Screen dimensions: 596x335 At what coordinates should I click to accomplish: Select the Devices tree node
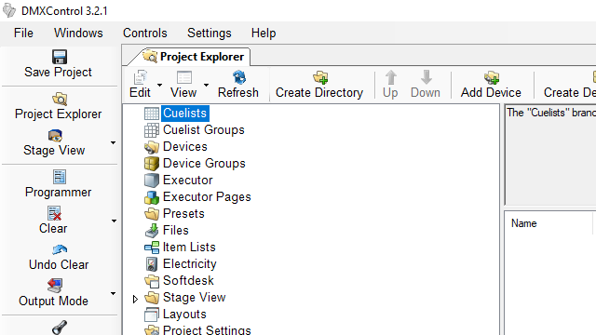[x=185, y=147]
